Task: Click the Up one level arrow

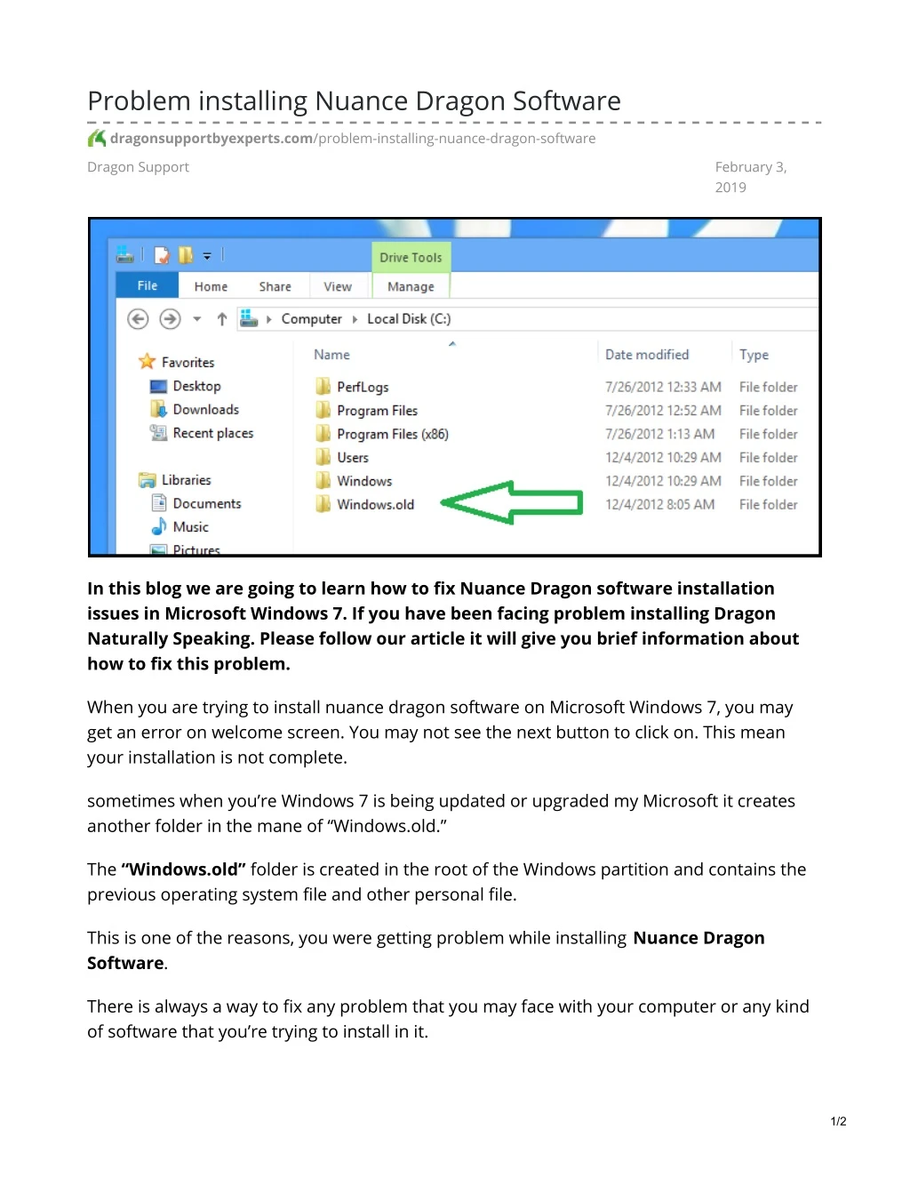Action: (x=222, y=318)
